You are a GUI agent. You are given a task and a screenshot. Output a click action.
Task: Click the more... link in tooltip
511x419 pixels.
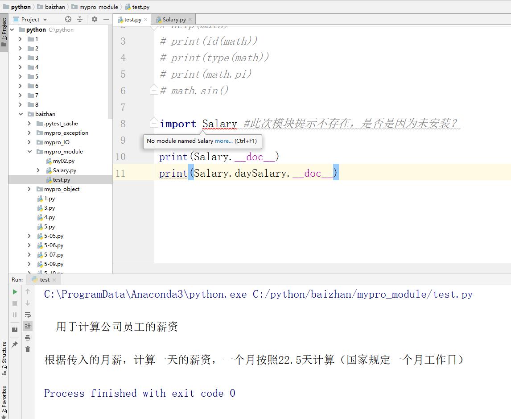[x=224, y=141]
